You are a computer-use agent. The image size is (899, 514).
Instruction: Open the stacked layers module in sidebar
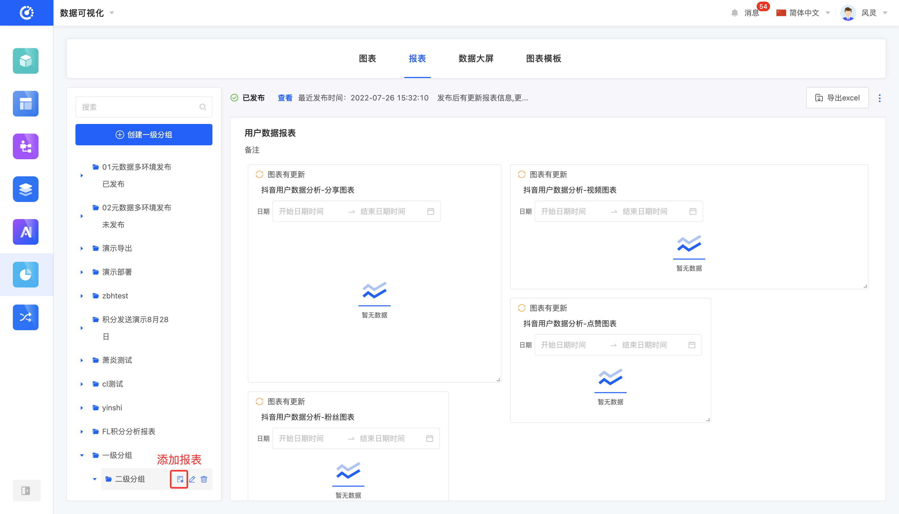click(26, 189)
